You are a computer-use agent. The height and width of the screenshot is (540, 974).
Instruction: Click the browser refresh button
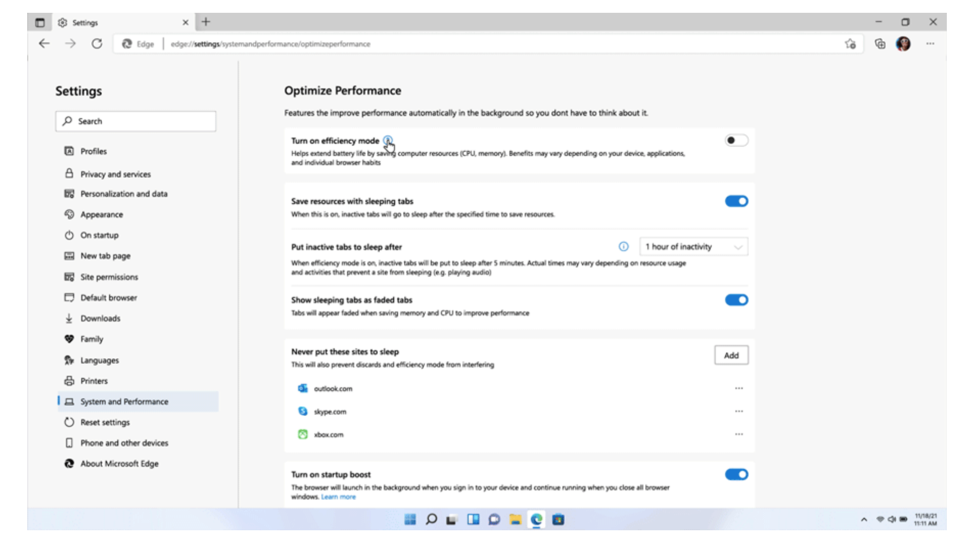click(x=97, y=44)
